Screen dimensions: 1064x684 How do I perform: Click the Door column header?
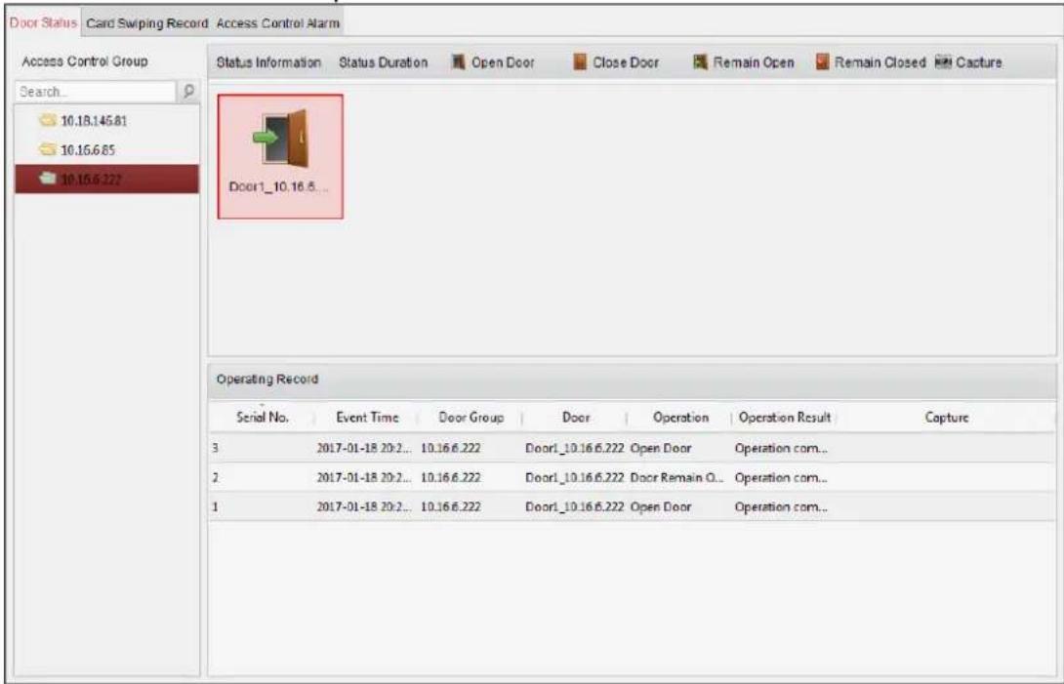tap(575, 418)
